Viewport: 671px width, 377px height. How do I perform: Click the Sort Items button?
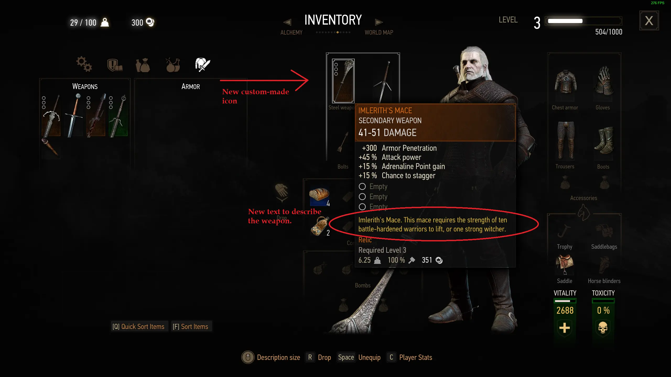(191, 326)
